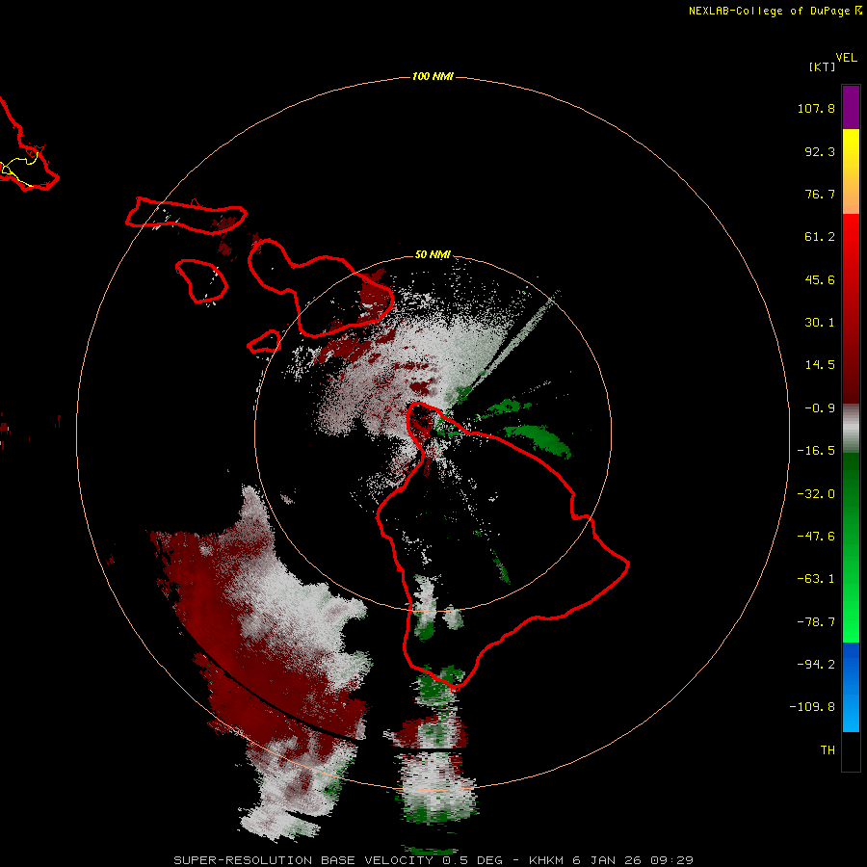
Task: Click the -63.1 legend value
Action: [x=816, y=579]
